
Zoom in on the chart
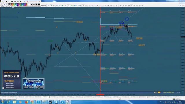pyautogui.click(x=57, y=5)
